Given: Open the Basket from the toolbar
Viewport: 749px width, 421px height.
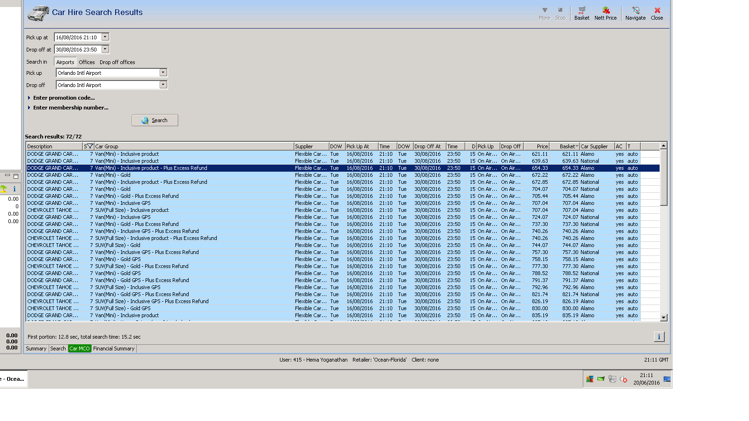Looking at the screenshot, I should tap(582, 14).
